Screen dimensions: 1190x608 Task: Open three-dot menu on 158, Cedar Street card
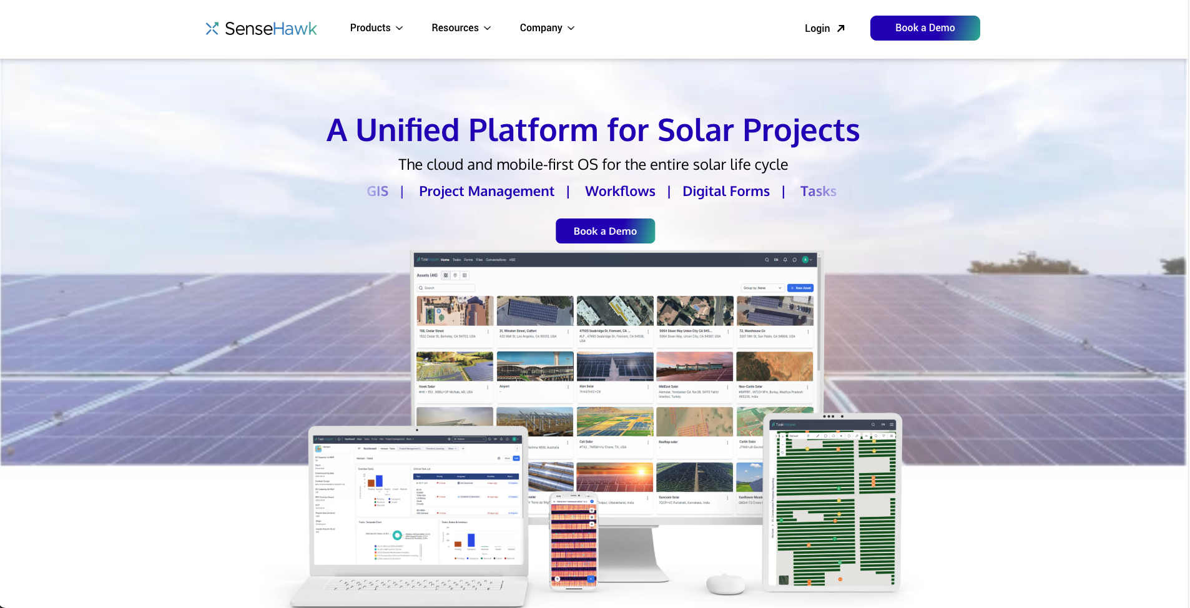[488, 331]
